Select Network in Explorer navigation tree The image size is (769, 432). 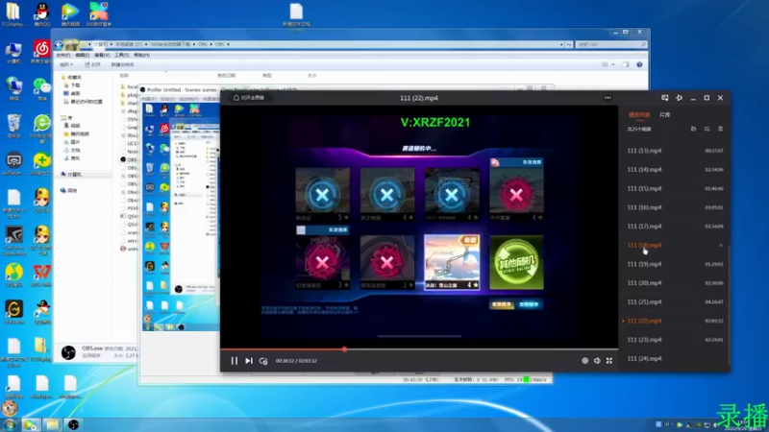[69, 190]
